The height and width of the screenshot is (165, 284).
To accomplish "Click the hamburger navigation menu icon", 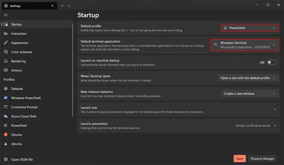I will click(x=6, y=15).
